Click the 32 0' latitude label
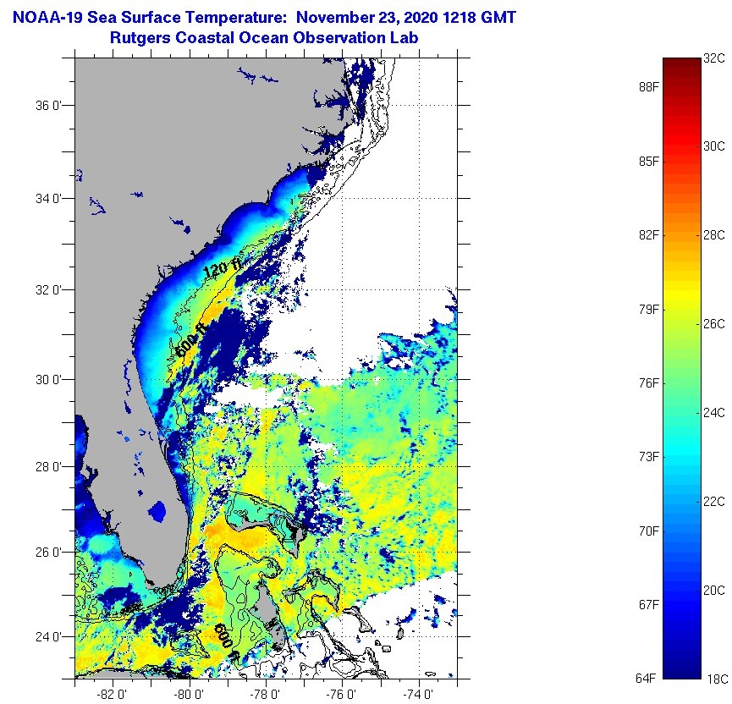732x704 pixels. (x=48, y=290)
